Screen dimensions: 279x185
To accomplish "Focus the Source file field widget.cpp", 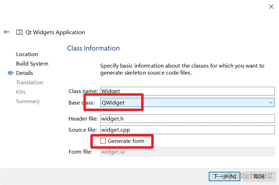I will click(x=188, y=130).
